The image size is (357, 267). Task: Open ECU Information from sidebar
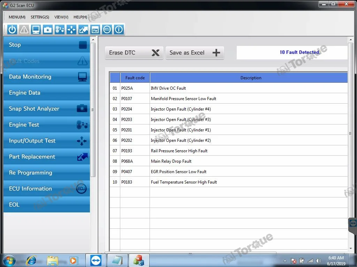click(47, 189)
